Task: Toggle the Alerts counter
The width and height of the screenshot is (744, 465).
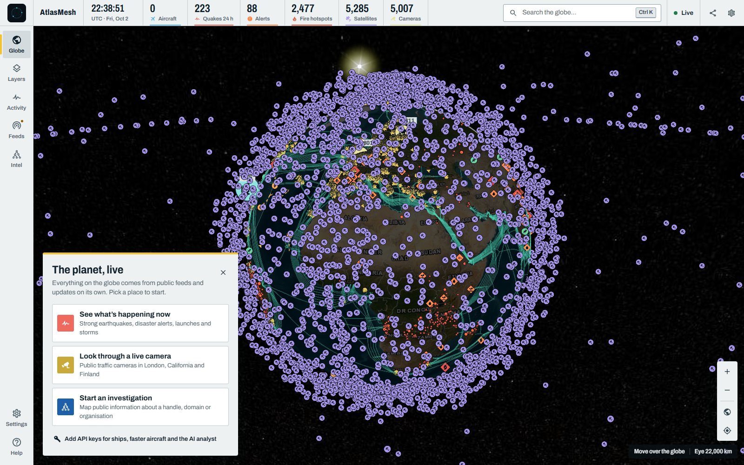Action: 262,13
